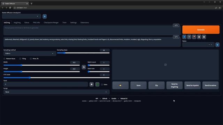
Task: Swap width and height values
Action: [x=84, y=67]
